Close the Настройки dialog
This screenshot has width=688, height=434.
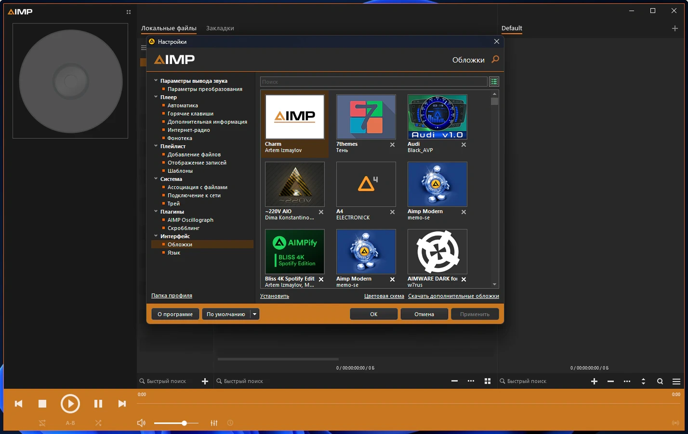497,42
